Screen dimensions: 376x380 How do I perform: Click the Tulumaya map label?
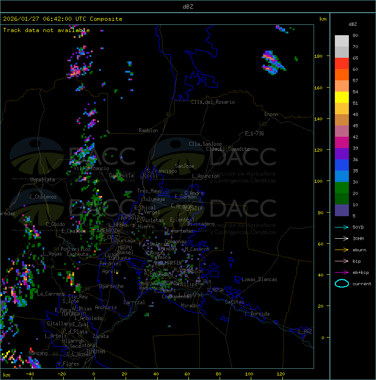pyautogui.click(x=154, y=199)
